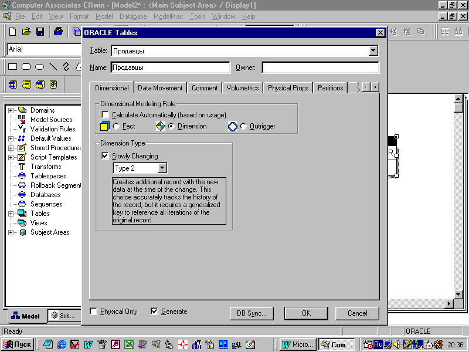
Task: Click the Пуск Start button
Action: tap(17, 344)
